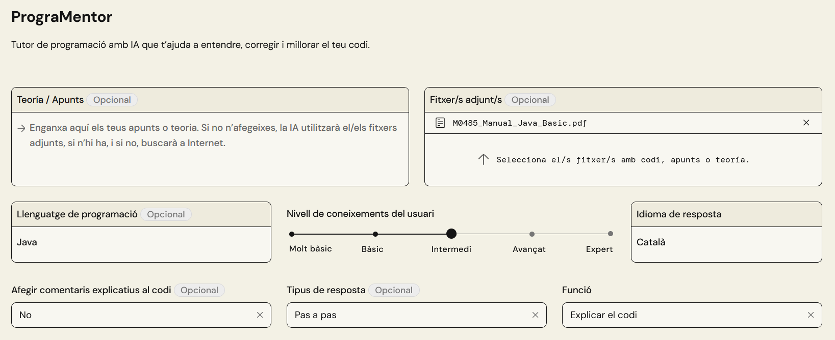Select the Intermedi knowledge level point
The width and height of the screenshot is (835, 340).
(451, 234)
